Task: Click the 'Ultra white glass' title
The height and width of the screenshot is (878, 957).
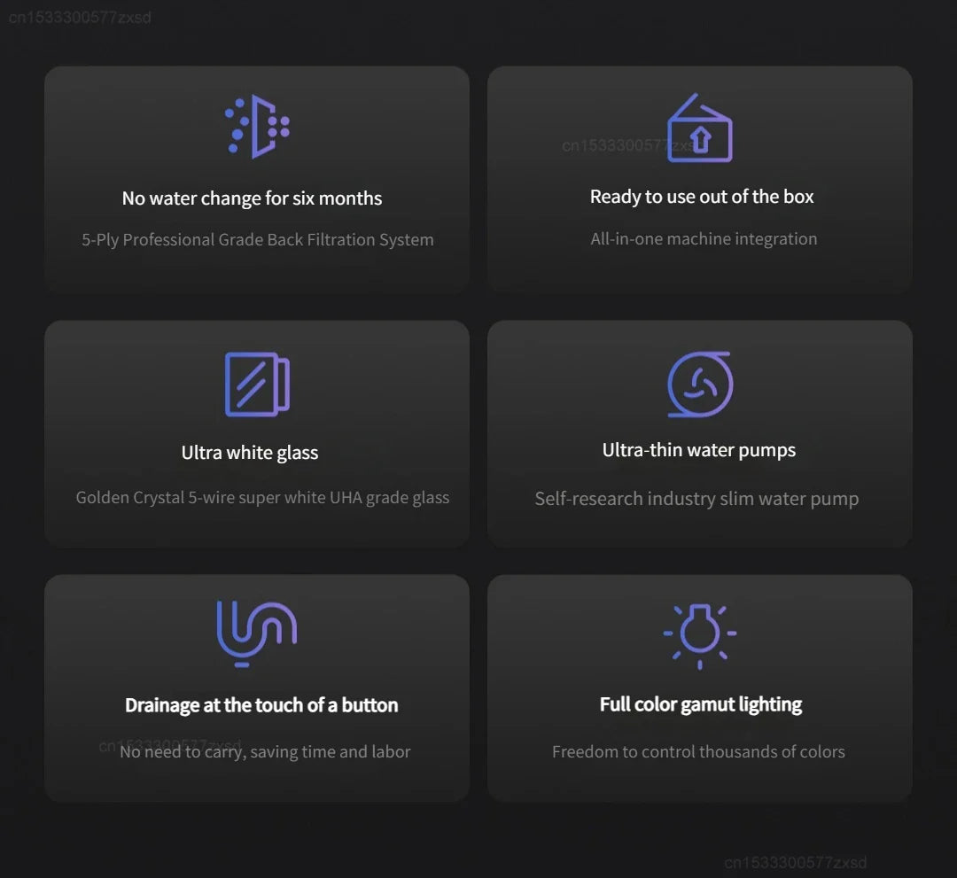Action: 250,453
